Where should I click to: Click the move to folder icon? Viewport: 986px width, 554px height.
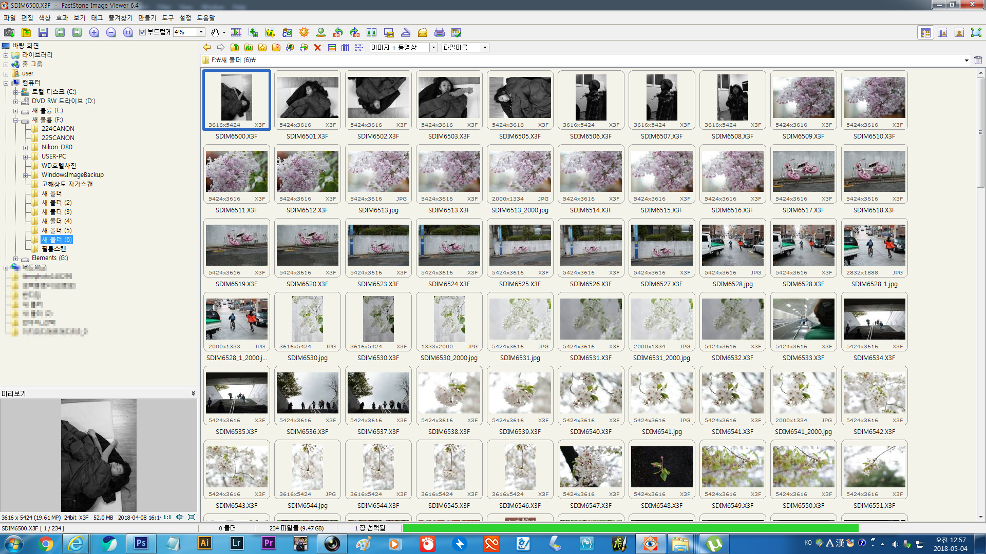pyautogui.click(x=304, y=47)
